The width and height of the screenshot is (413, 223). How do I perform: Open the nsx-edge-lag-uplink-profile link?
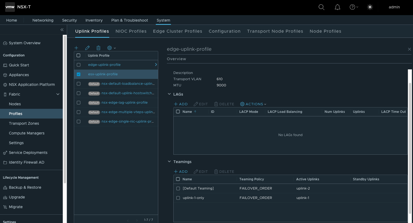pyautogui.click(x=124, y=103)
